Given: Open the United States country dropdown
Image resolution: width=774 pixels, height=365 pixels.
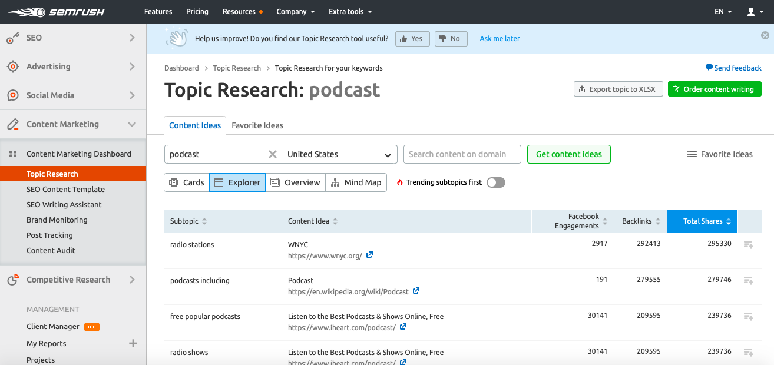Looking at the screenshot, I should (339, 154).
